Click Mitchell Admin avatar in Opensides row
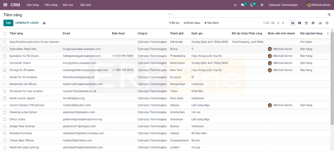 pos(270,49)
